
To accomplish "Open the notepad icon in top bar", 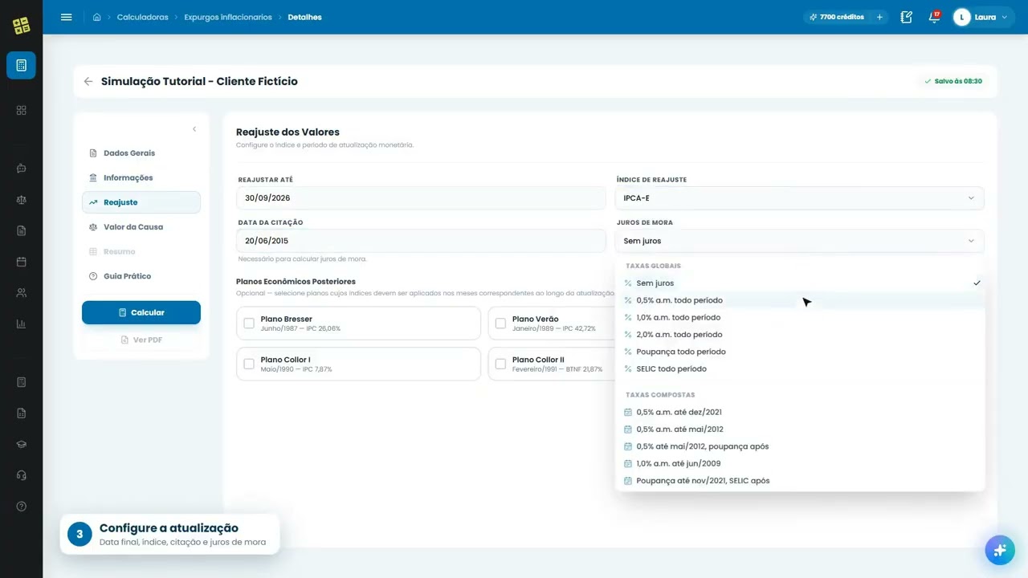I will tap(907, 17).
